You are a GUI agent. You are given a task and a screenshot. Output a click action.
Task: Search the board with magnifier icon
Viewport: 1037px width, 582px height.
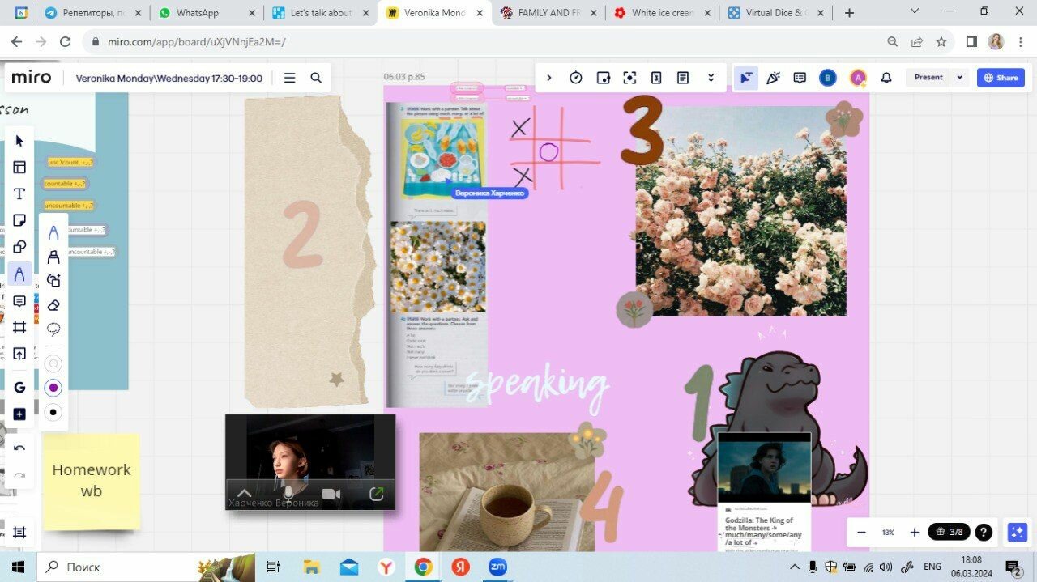[x=316, y=78]
